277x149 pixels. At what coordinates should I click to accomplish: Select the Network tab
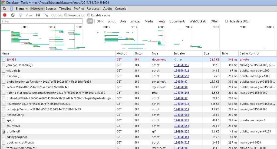pyautogui.click(x=37, y=9)
